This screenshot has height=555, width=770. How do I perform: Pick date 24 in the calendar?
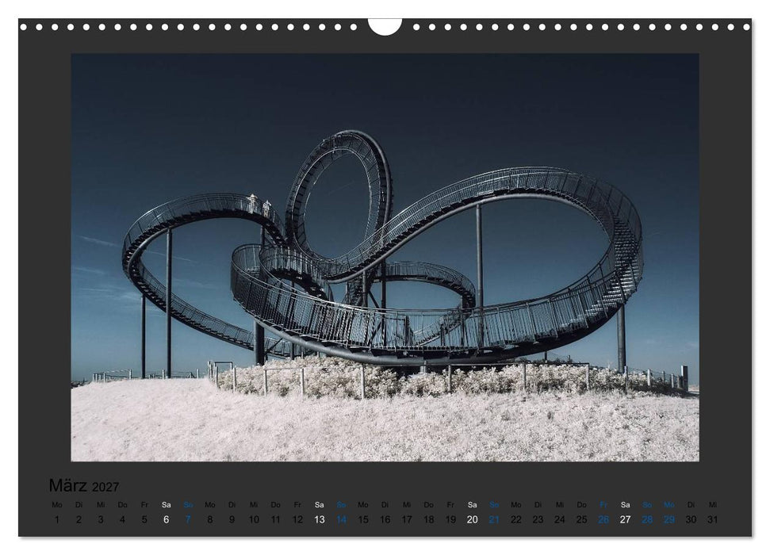click(x=560, y=519)
